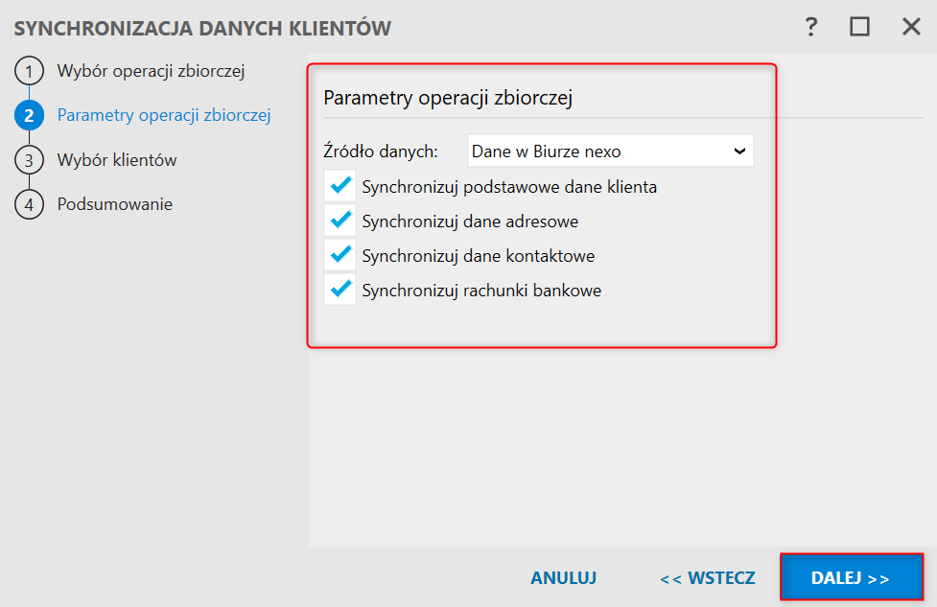The height and width of the screenshot is (607, 937).
Task: Cancel wizard with ANULUJ
Action: click(x=564, y=578)
